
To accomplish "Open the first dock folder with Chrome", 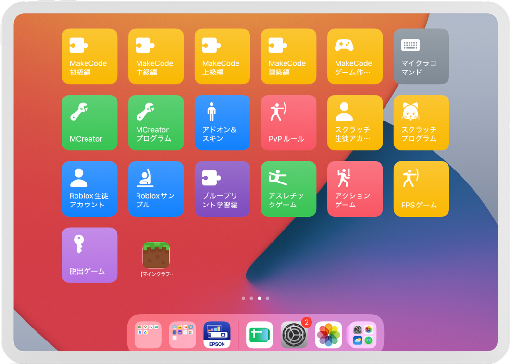I will click(148, 335).
